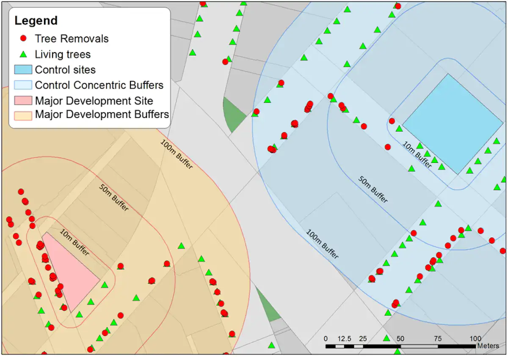The width and height of the screenshot is (508, 357).
Task: Click the "Meters" scale bar unit
Action: tap(488, 346)
